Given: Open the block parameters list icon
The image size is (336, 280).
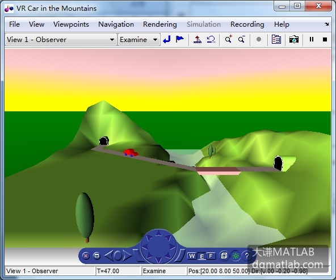Looking at the screenshot, I should (x=276, y=39).
